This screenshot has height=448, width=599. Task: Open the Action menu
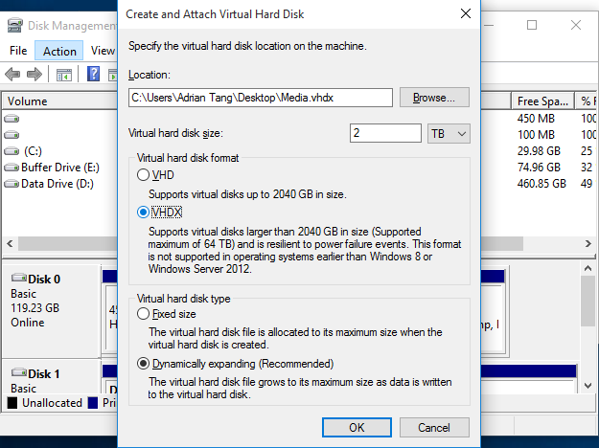click(59, 51)
